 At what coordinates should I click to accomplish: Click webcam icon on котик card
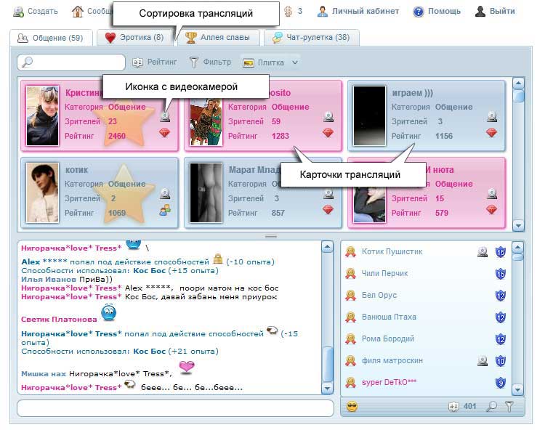coord(165,193)
